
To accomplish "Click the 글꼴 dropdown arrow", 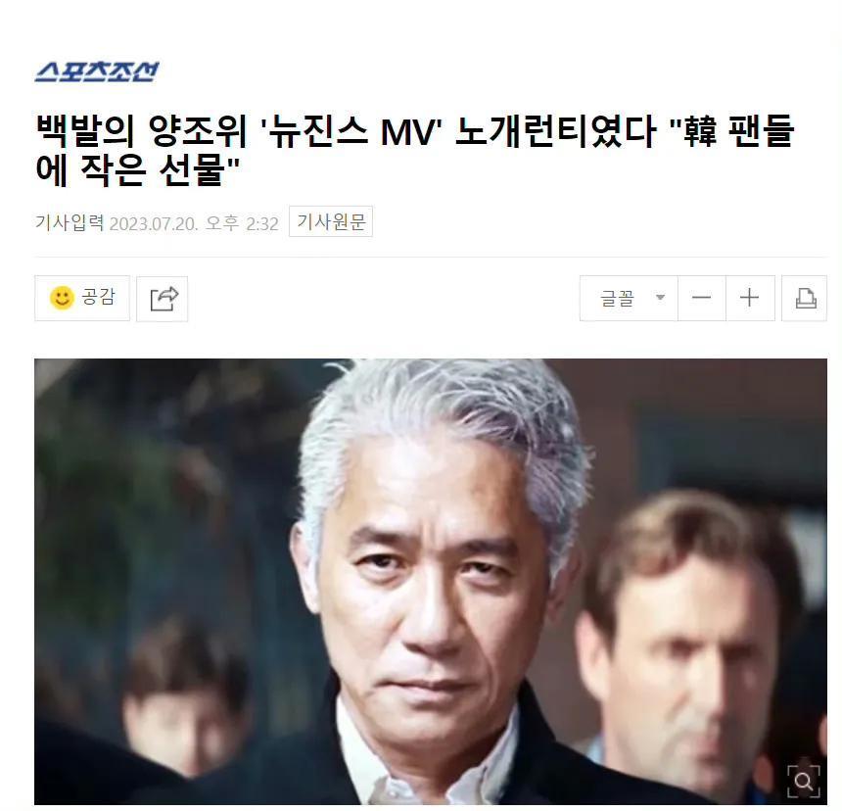I will pos(661,298).
